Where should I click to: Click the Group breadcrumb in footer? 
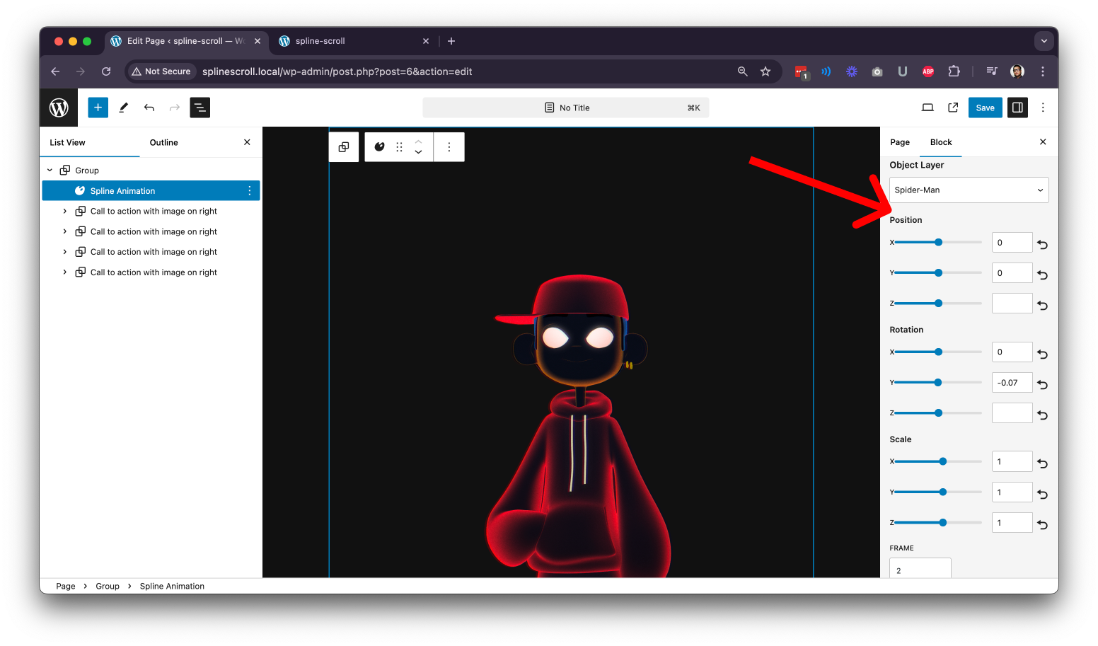click(108, 586)
